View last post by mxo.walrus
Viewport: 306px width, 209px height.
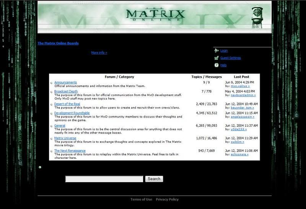[240, 86]
